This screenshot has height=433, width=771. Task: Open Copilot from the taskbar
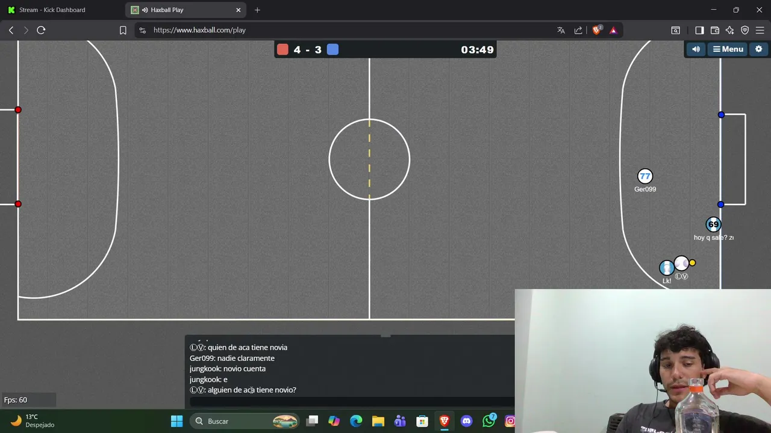[x=334, y=421]
